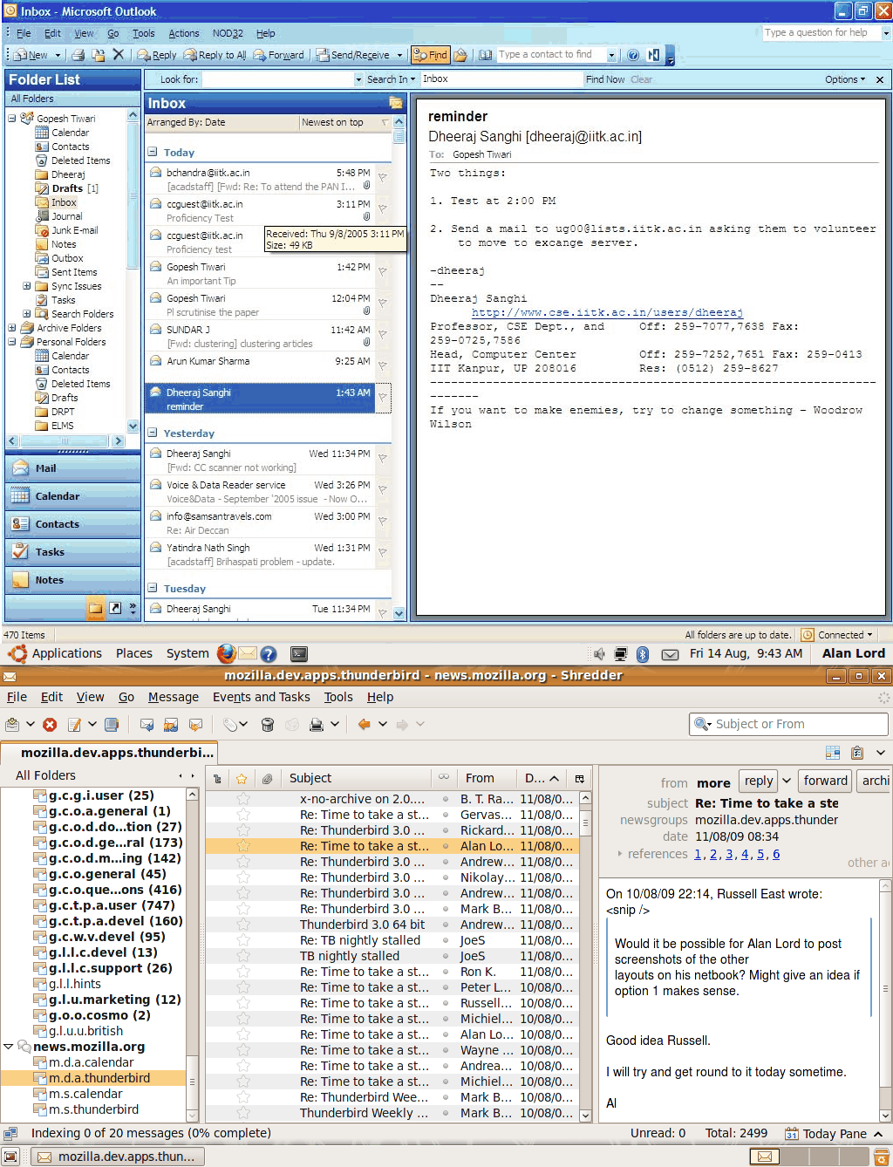Click the Print icon in Thunderbird toolbar
The image size is (893, 1167).
pos(316,724)
